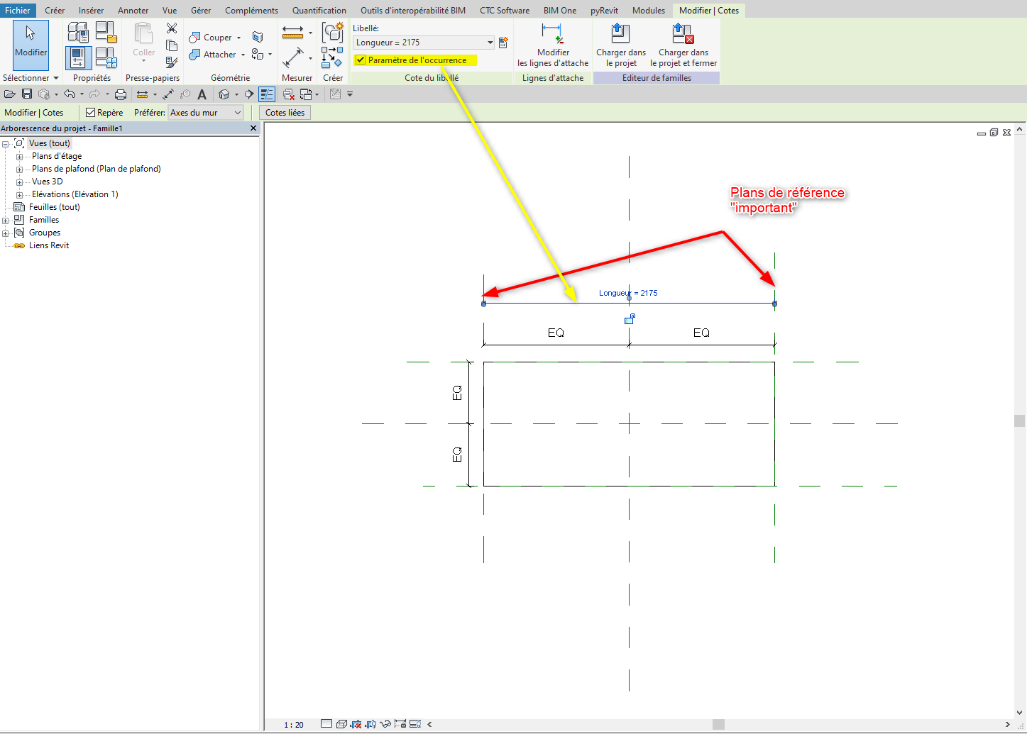Click the Save icon in quick access toolbar
1027x734 pixels.
click(27, 94)
